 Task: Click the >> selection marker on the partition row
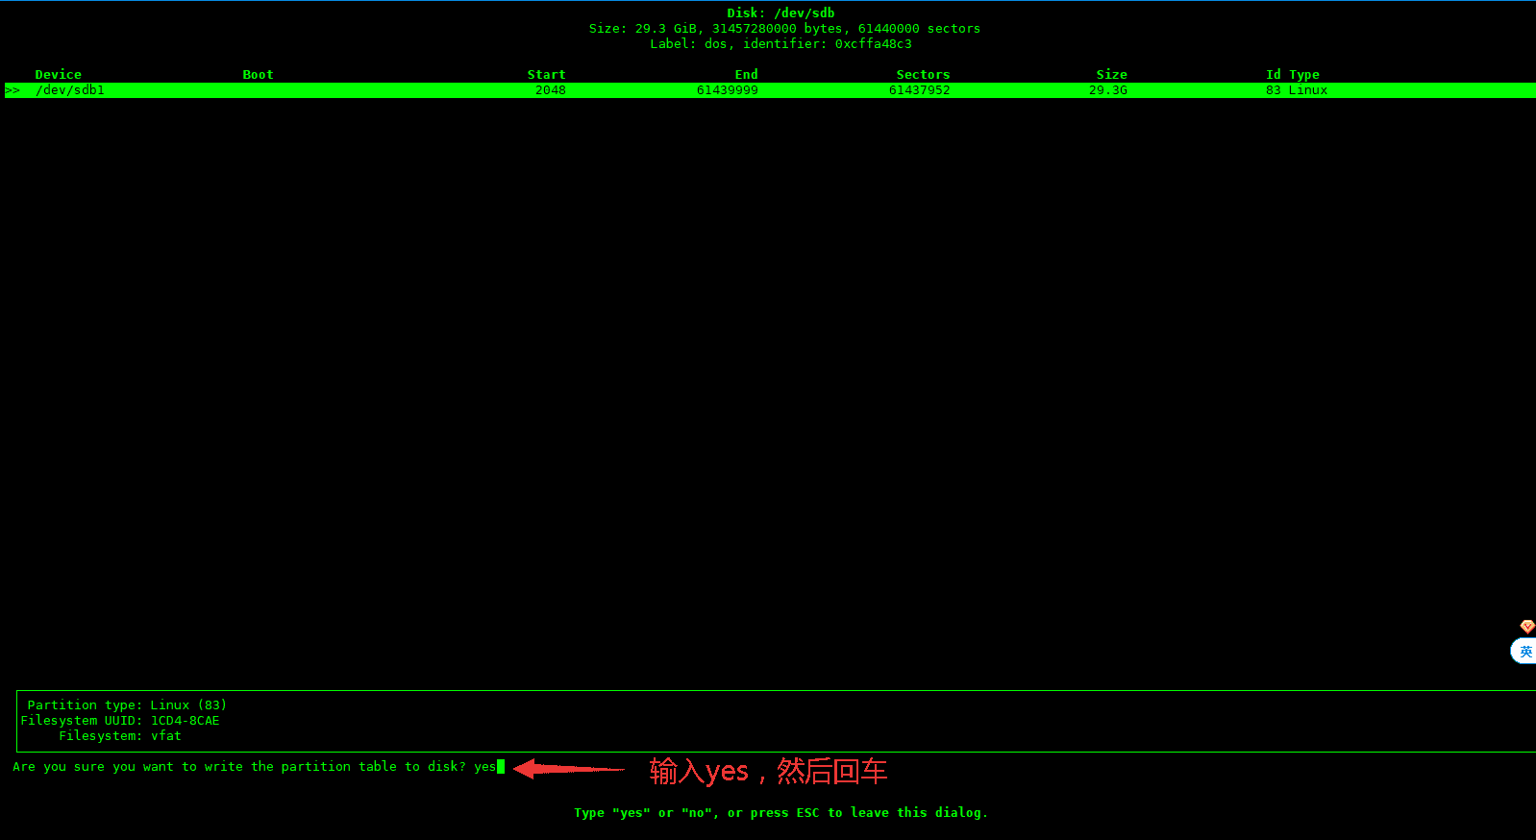(12, 90)
